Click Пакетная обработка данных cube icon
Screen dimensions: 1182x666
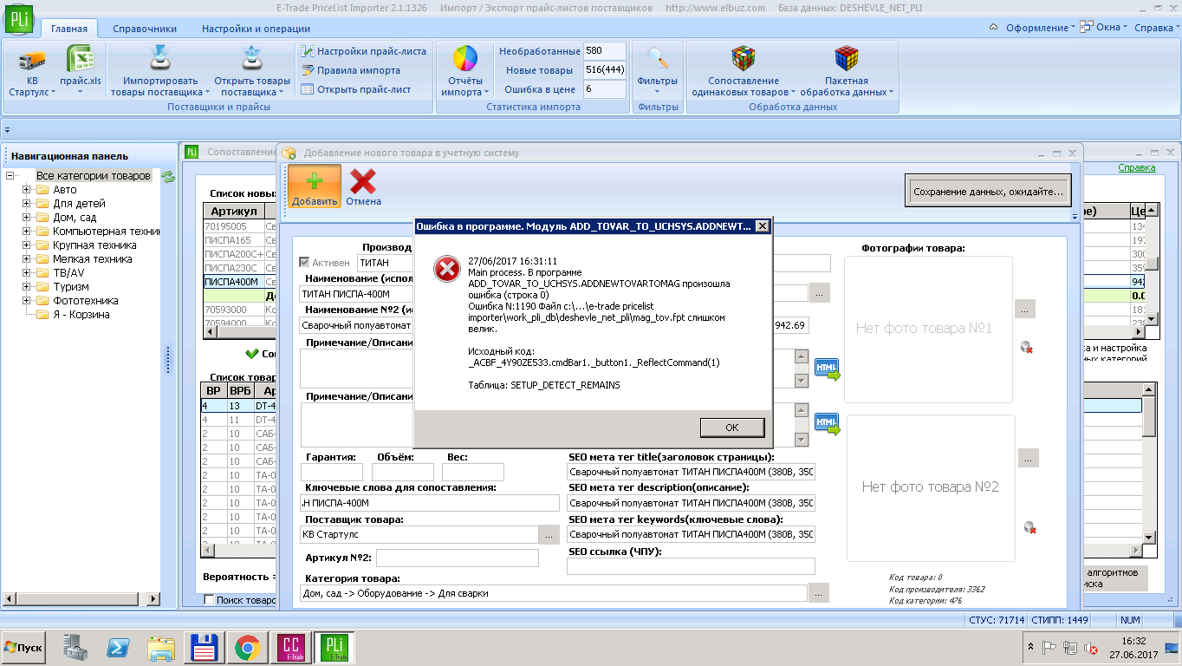click(x=846, y=58)
